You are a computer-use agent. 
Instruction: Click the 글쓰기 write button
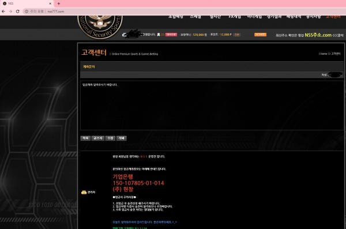[x=98, y=138]
